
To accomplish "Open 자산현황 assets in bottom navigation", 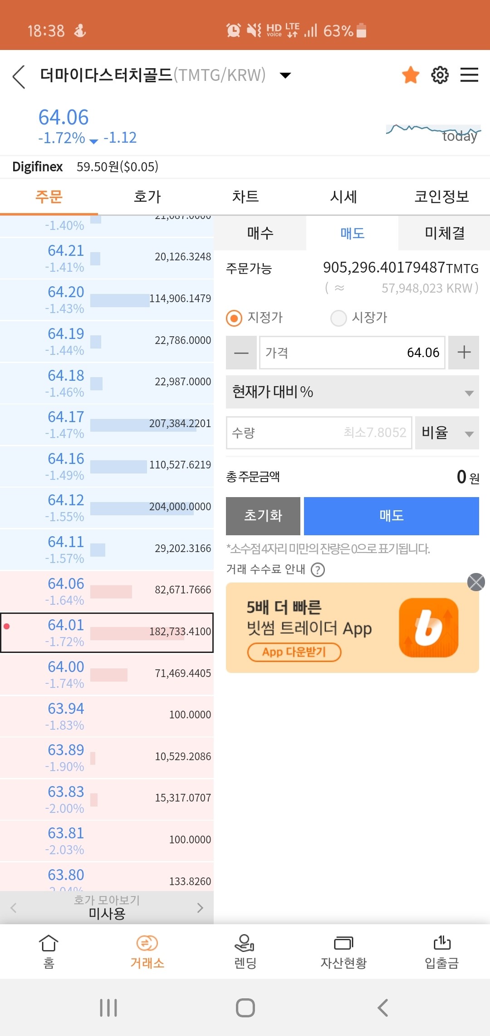I will [343, 951].
